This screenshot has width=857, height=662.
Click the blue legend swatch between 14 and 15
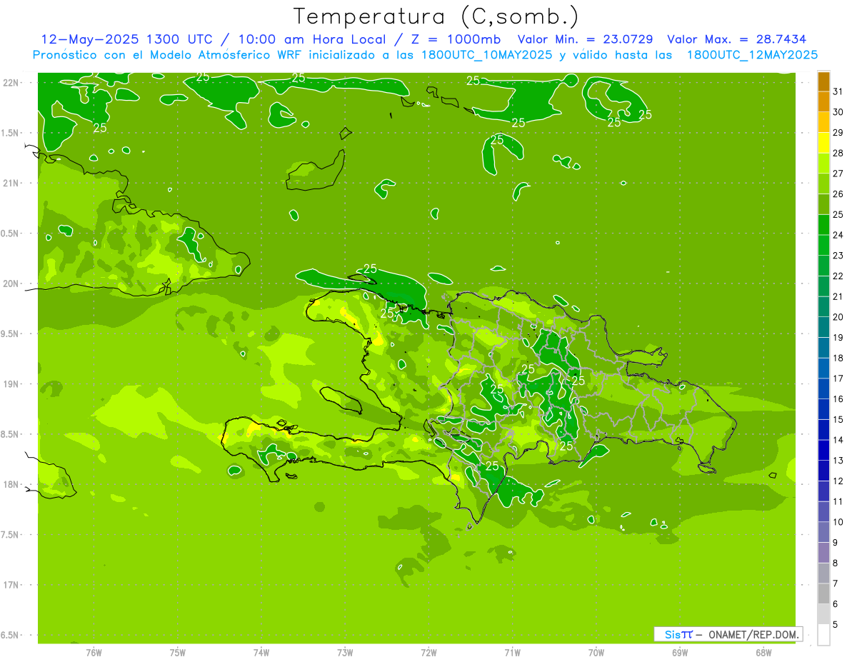tap(823, 430)
